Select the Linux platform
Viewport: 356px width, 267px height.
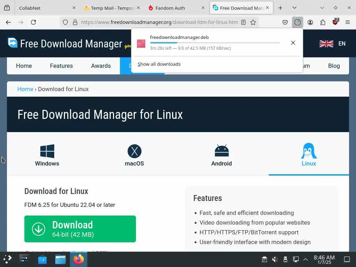(309, 155)
